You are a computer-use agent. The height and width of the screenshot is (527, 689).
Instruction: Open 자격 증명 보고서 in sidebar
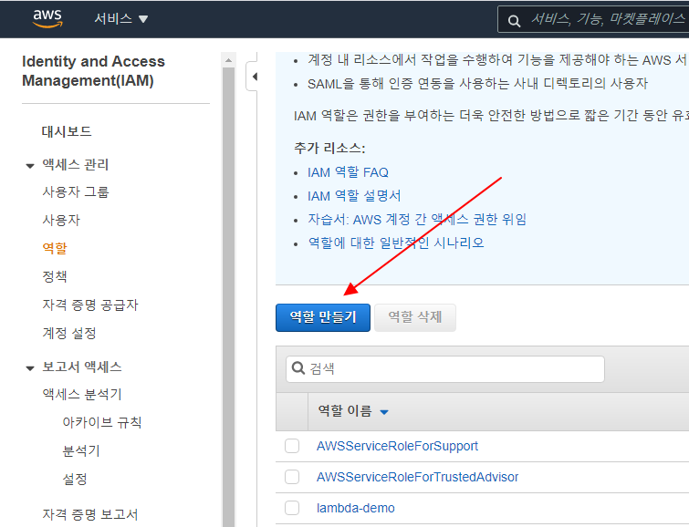tap(90, 514)
